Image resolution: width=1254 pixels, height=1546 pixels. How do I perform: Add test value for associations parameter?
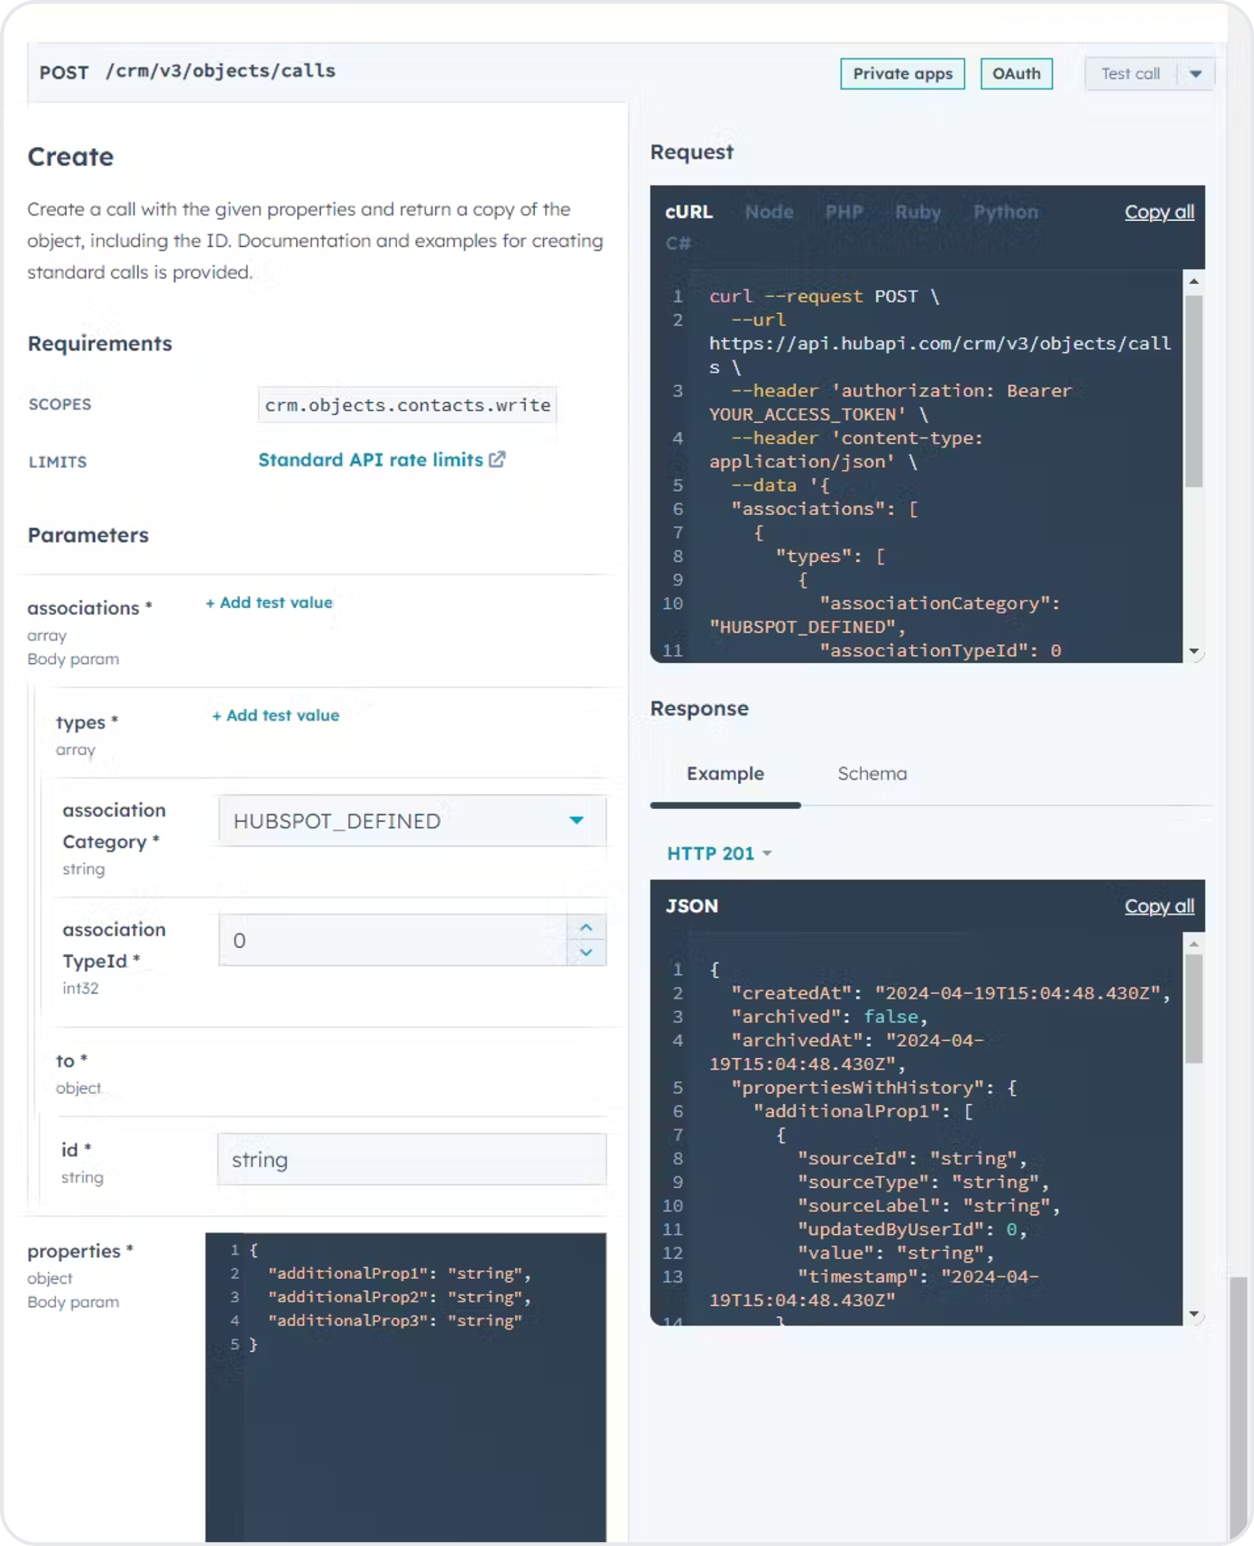[269, 603]
